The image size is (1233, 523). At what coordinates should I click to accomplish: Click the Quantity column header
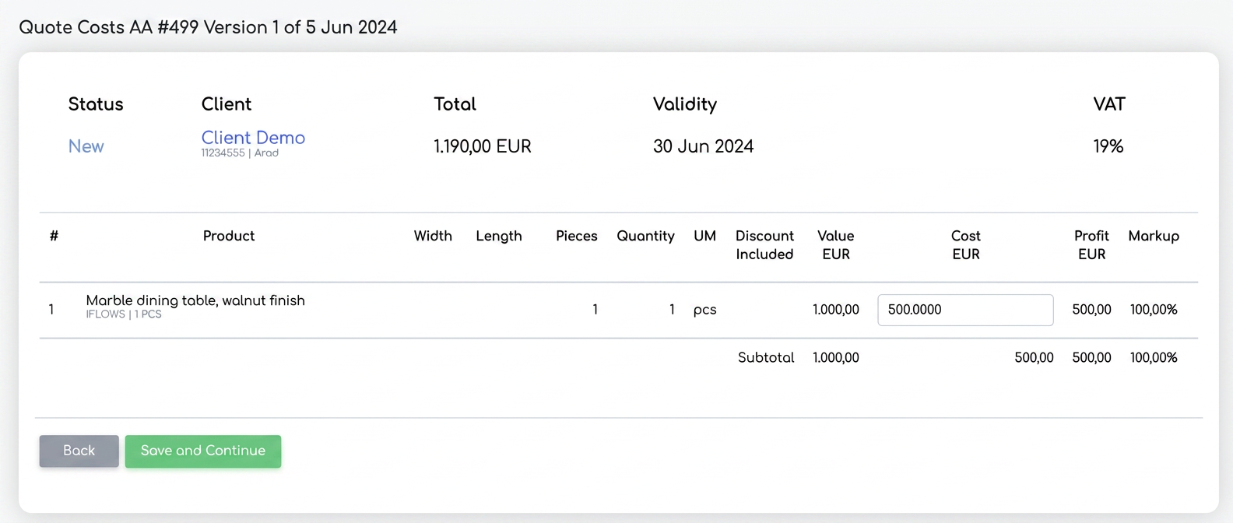pyautogui.click(x=645, y=236)
